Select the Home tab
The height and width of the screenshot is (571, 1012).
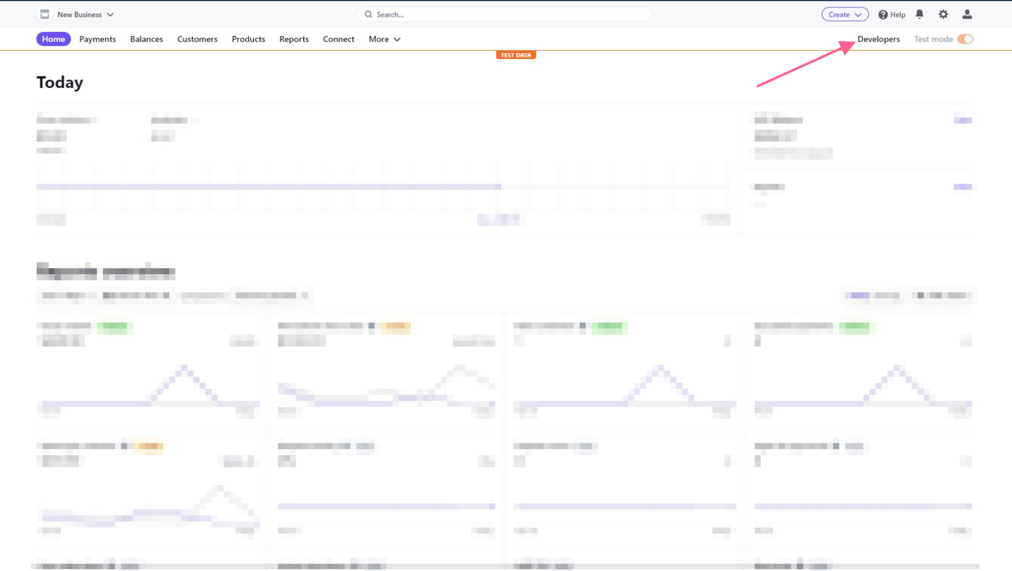click(x=53, y=39)
